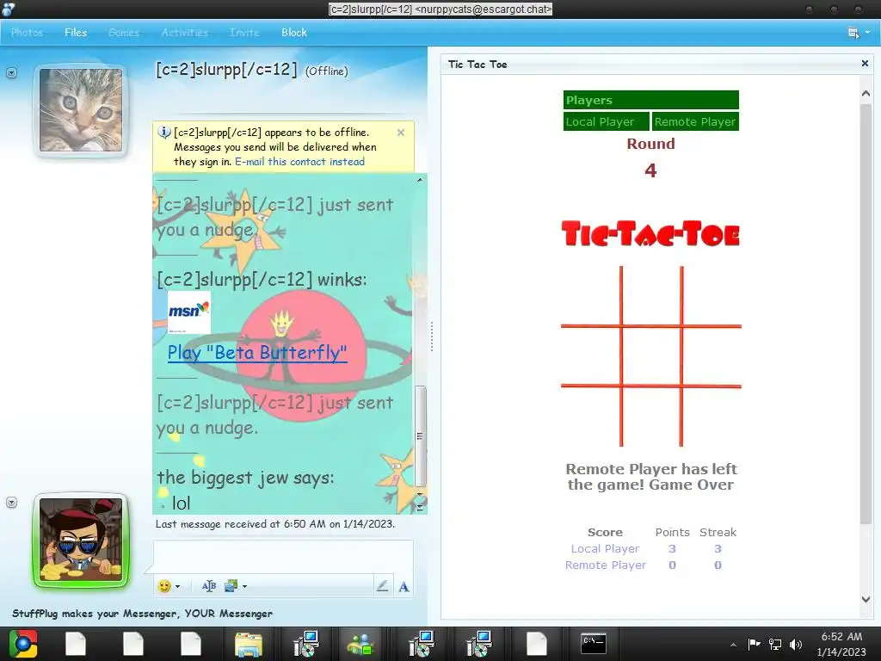
Task: Switch to handwriting pen mode
Action: (382, 586)
